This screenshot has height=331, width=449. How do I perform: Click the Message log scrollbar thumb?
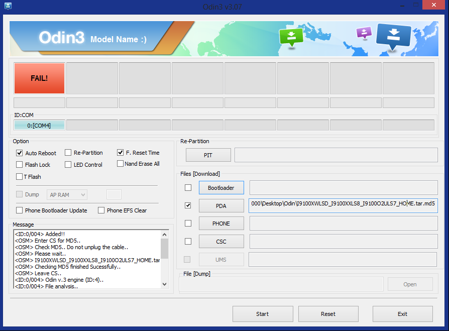click(164, 249)
